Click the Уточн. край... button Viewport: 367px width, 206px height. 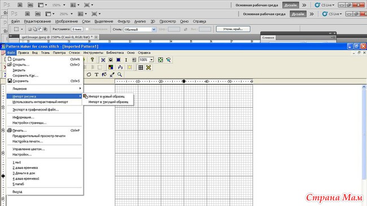[x=233, y=29]
